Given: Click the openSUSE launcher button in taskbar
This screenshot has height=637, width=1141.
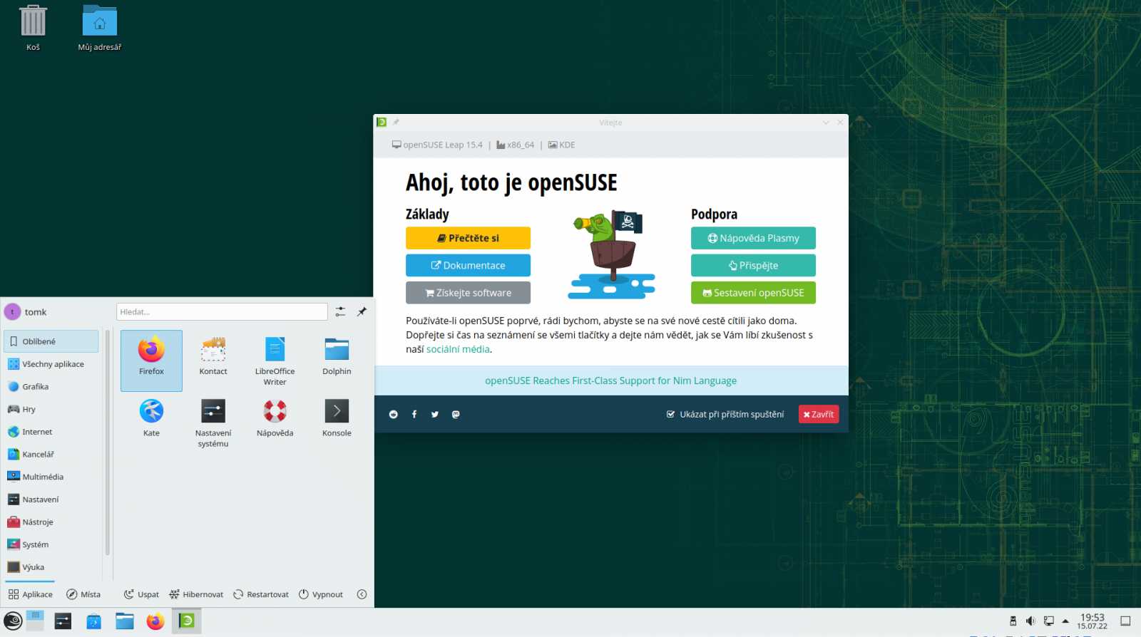Looking at the screenshot, I should 13,621.
